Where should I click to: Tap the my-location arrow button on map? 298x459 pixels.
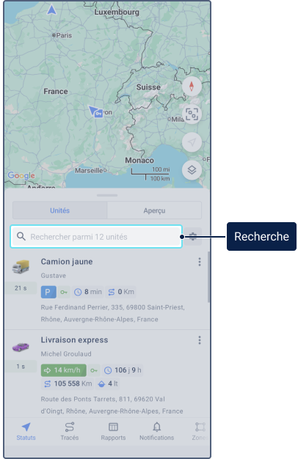point(192,142)
